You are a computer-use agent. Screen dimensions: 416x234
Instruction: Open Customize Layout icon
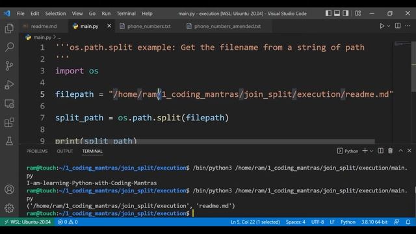tap(358, 13)
